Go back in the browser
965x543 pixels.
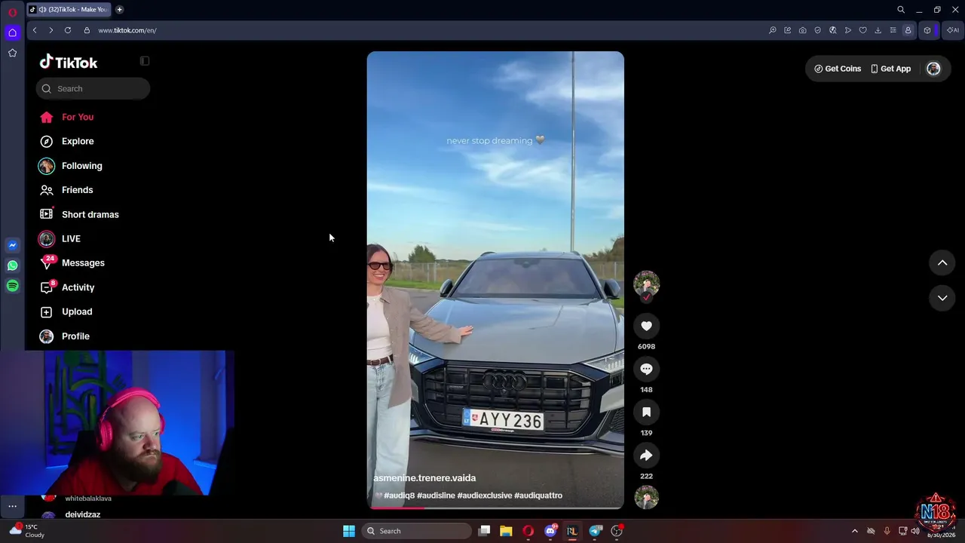click(35, 30)
